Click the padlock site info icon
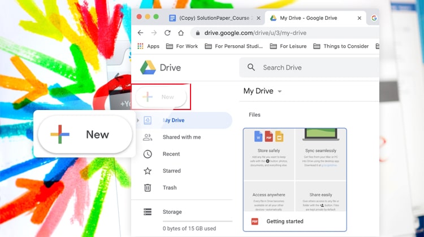The width and height of the screenshot is (424, 237). click(198, 33)
